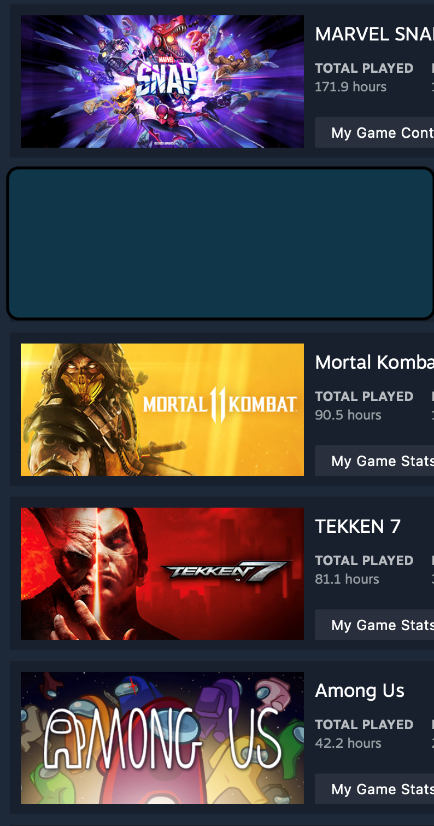Open the Among Us banner image
The width and height of the screenshot is (434, 826).
[162, 738]
